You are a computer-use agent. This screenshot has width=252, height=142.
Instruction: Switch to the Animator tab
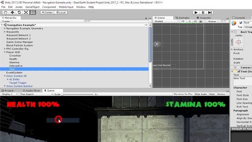point(183,18)
